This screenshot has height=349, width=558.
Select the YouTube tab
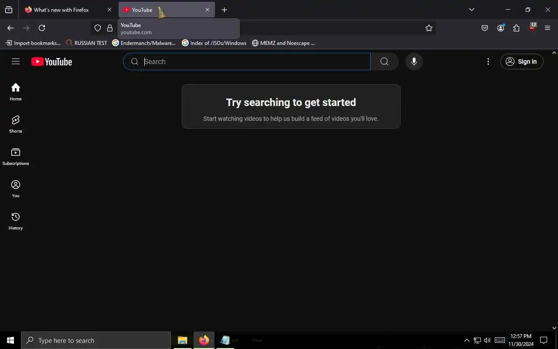point(167,10)
